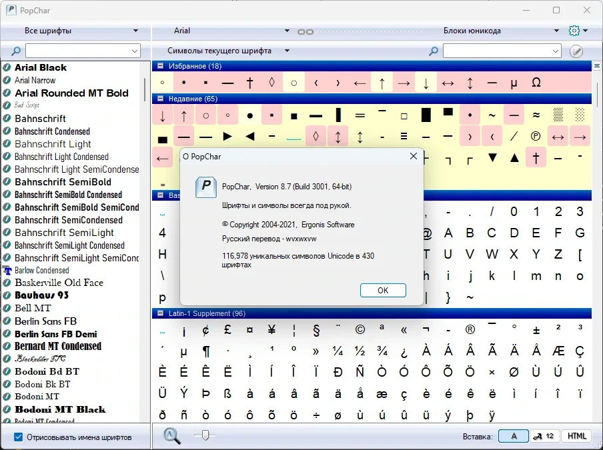This screenshot has width=603, height=450.
Task: Expand the font search combo box arrow
Action: (x=135, y=51)
